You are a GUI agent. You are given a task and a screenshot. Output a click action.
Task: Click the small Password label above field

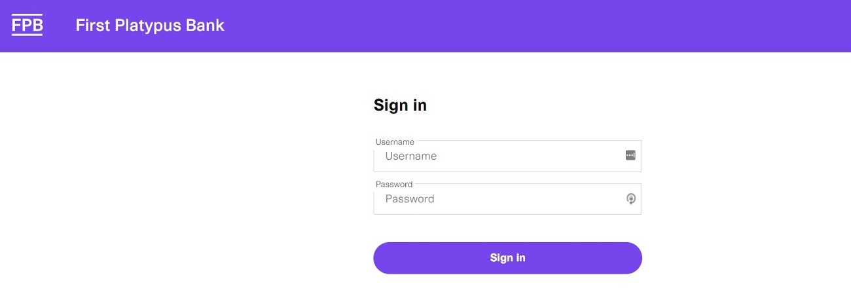[394, 185]
